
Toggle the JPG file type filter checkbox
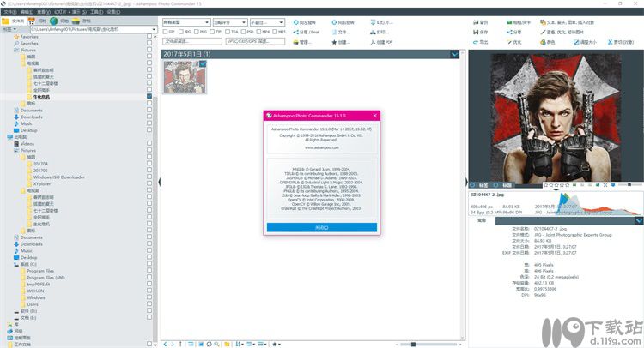click(x=180, y=32)
